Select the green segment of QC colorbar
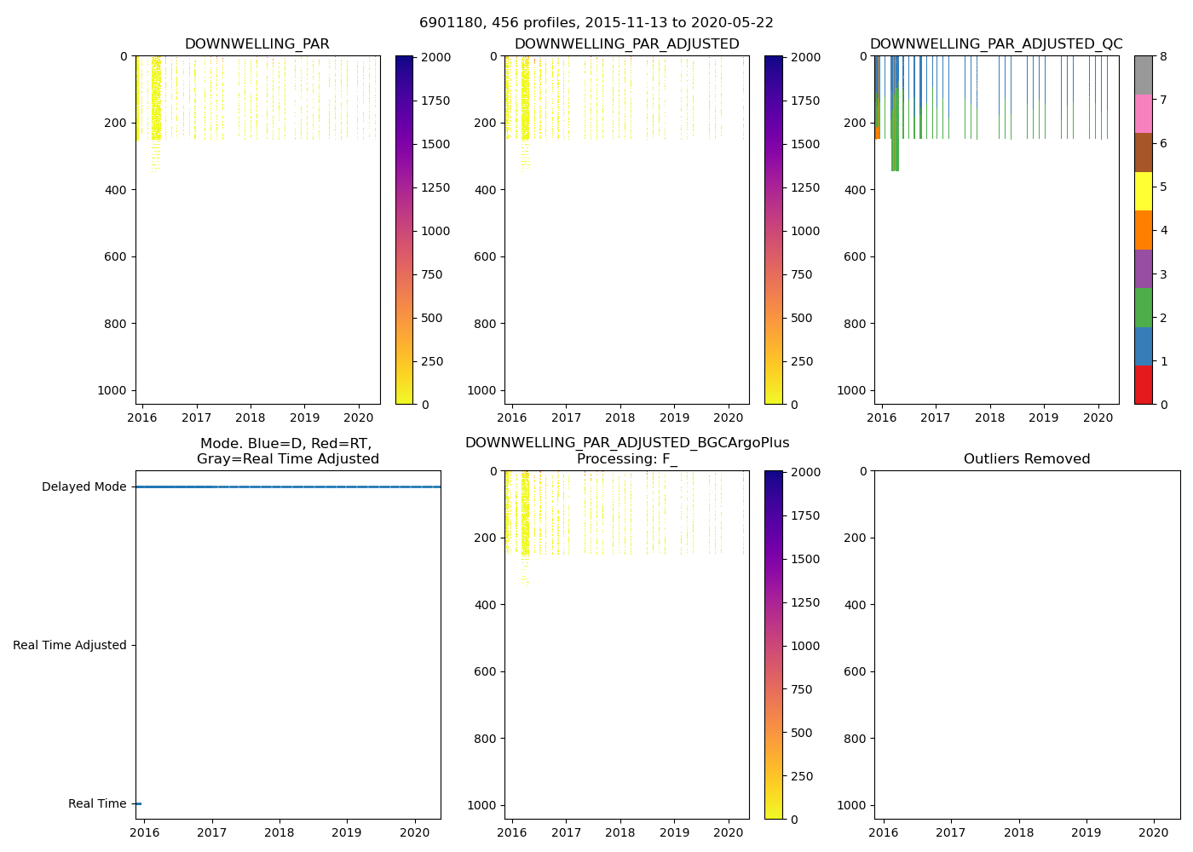Screen dimensions: 1193x852 tap(1143, 308)
